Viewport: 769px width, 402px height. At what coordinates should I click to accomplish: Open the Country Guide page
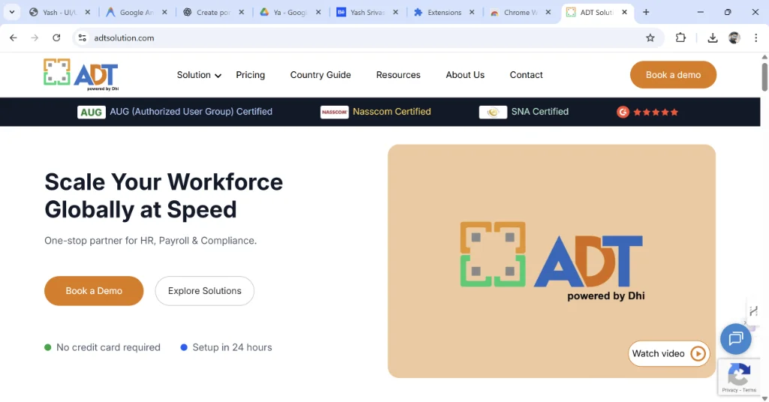(320, 75)
